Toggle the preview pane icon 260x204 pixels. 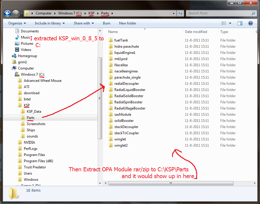[240, 23]
